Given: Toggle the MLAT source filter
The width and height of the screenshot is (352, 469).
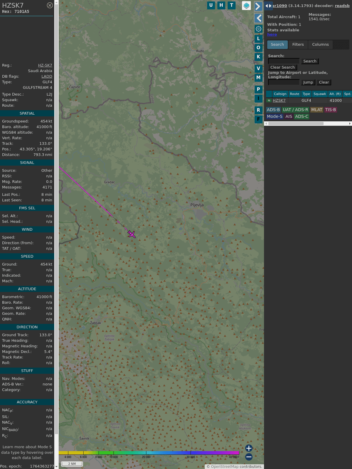Looking at the screenshot, I should 317,110.
